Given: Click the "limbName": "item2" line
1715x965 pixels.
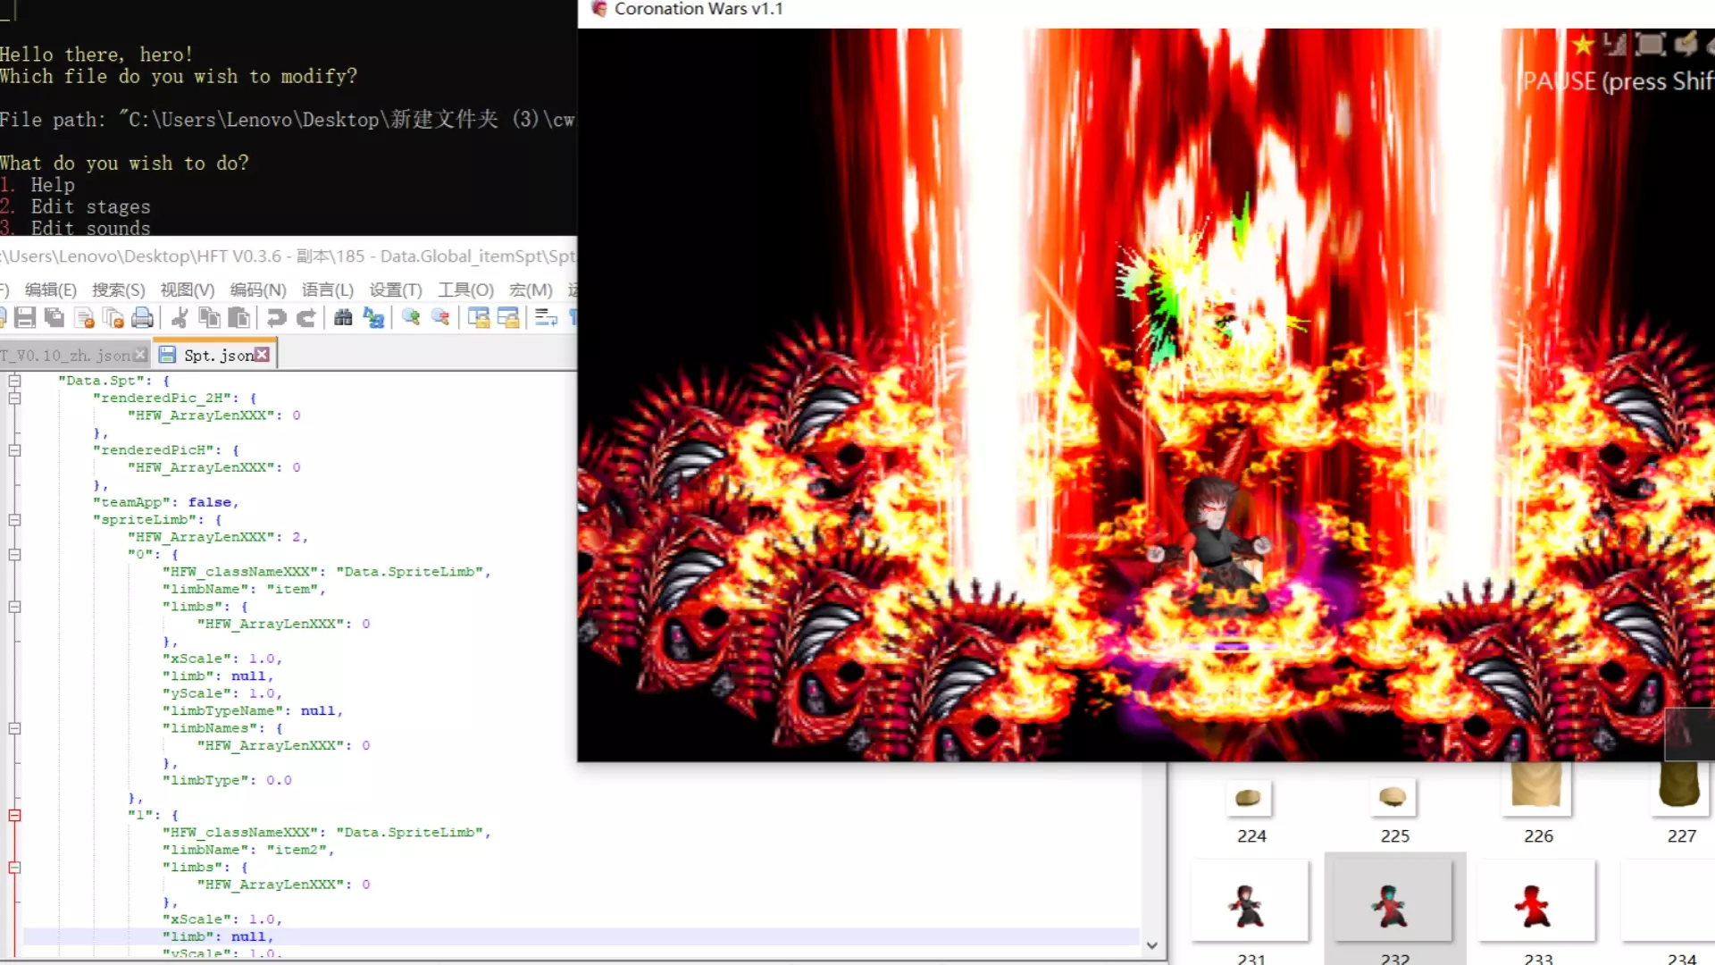Looking at the screenshot, I should pos(248,850).
